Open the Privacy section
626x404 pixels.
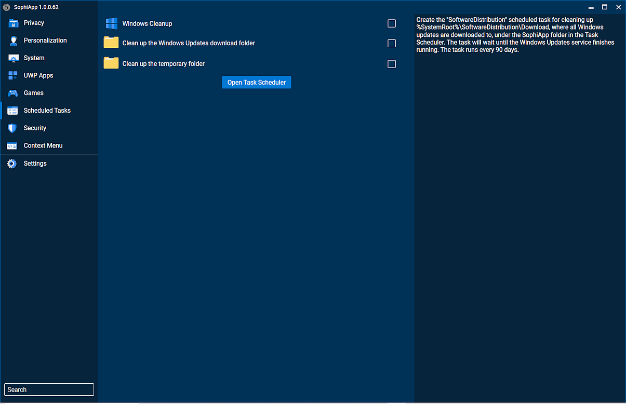pyautogui.click(x=34, y=23)
